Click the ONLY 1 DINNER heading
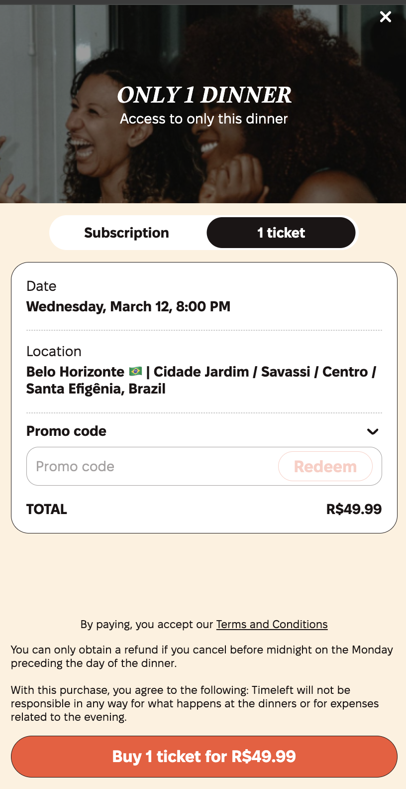Screen dimensions: 406x789 (x=204, y=95)
